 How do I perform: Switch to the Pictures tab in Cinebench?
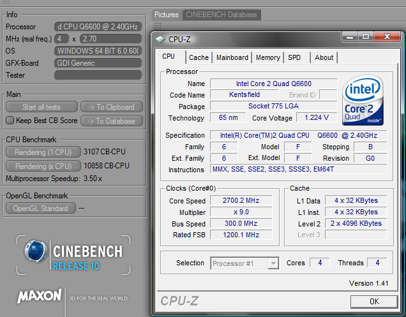click(x=167, y=15)
